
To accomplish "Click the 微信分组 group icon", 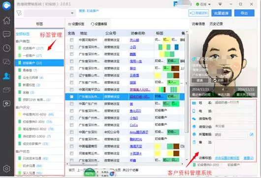I will (194, 127).
